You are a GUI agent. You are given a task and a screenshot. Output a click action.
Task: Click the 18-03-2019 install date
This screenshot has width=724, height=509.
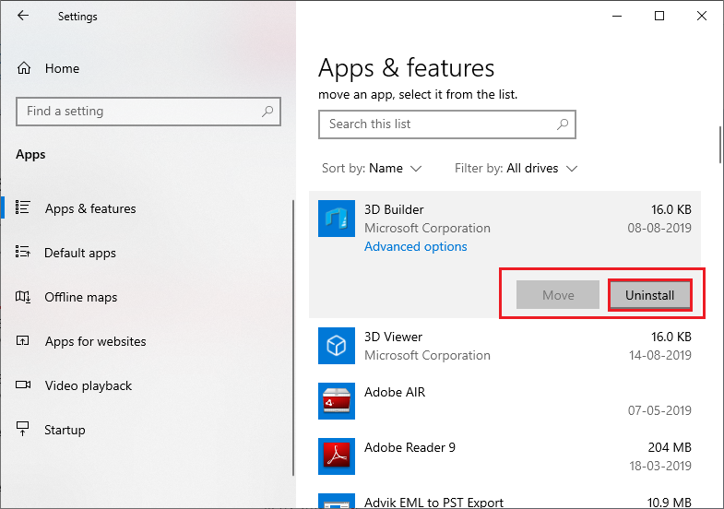(660, 466)
